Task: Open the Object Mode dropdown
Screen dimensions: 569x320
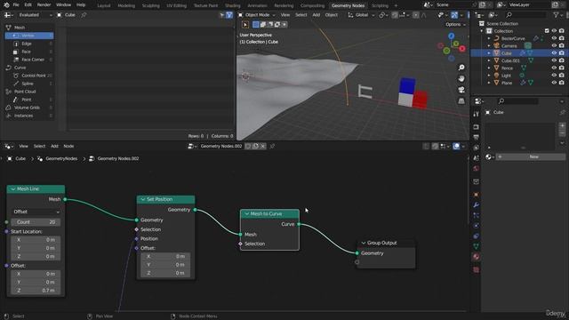Action: click(257, 15)
